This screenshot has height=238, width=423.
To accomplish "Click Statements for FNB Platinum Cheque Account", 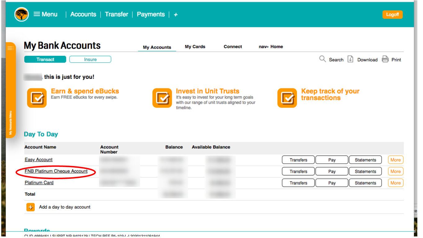I will point(365,171).
